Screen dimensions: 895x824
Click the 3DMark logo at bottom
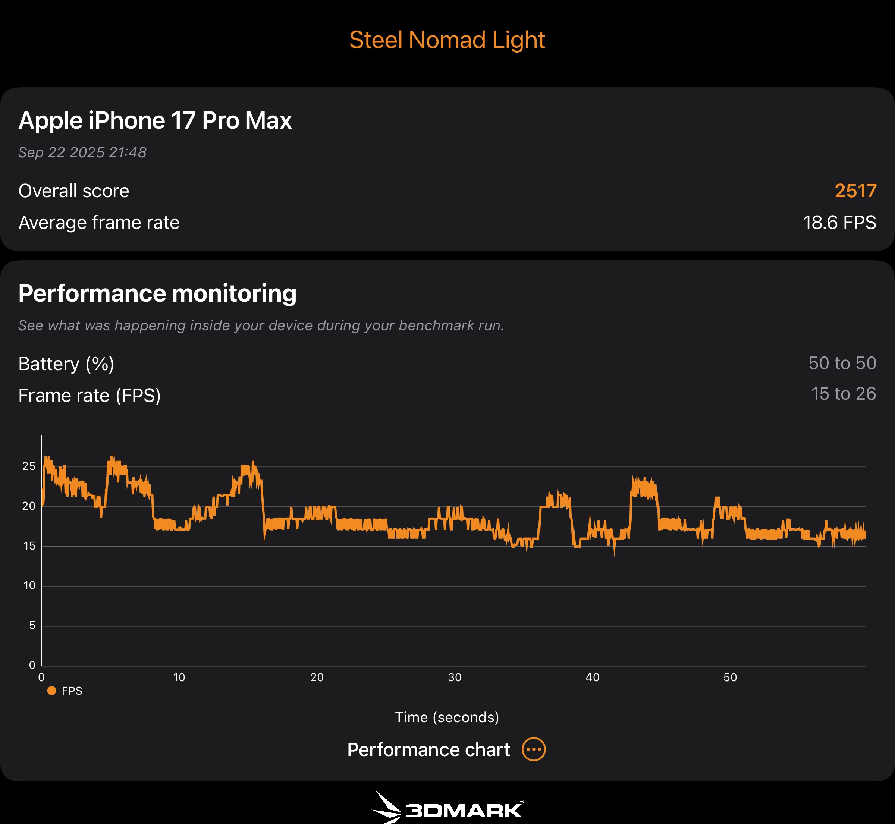click(x=447, y=808)
